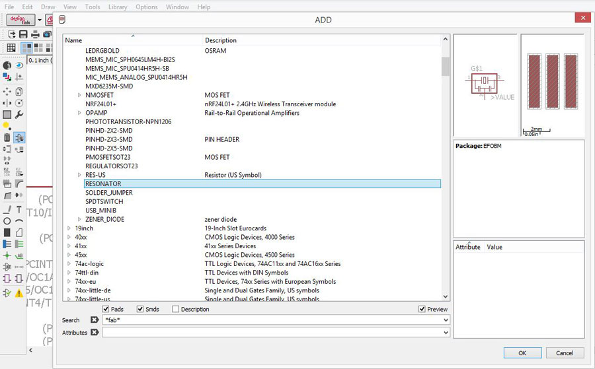The image size is (595, 369).
Task: Open the Library menu
Action: [x=118, y=7]
